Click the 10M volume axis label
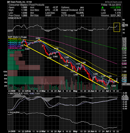The height and width of the screenshot is (133, 130). 5,72
